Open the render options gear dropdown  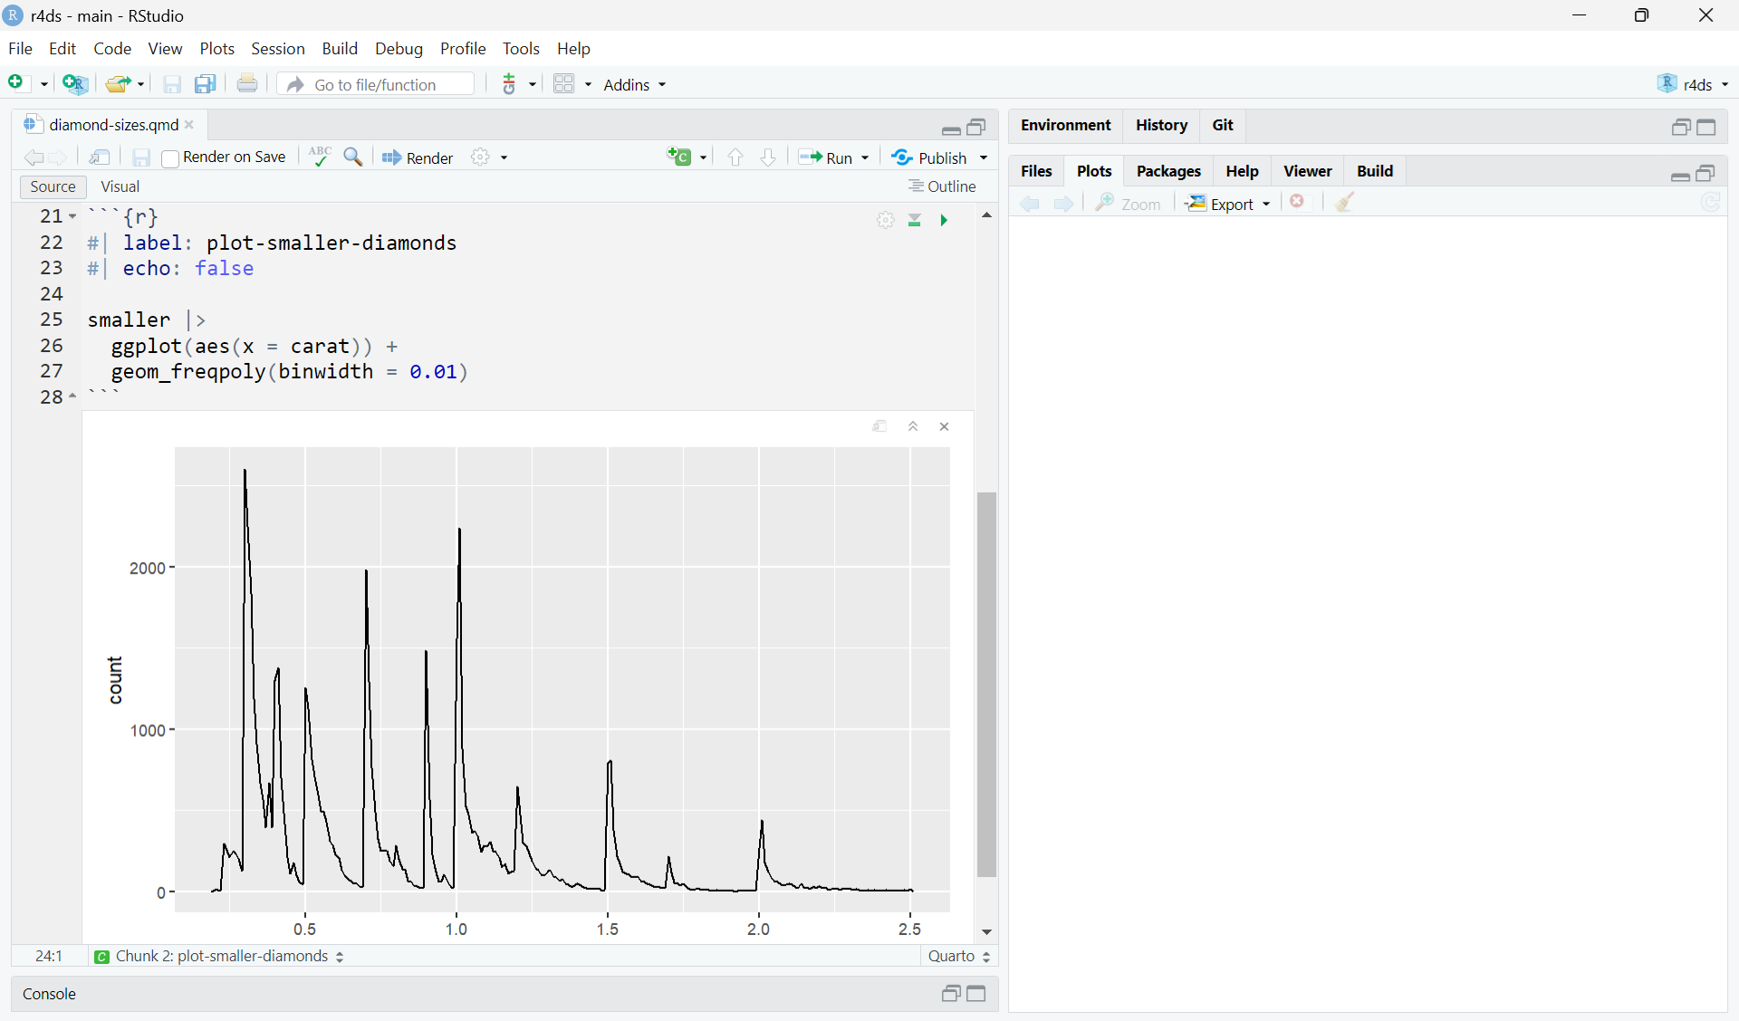pos(490,157)
